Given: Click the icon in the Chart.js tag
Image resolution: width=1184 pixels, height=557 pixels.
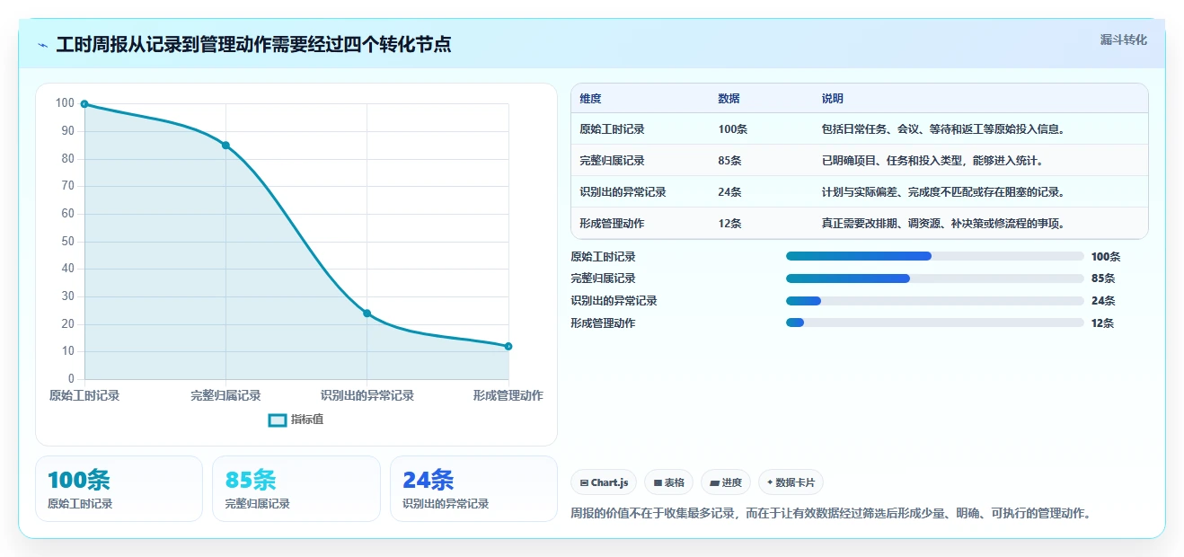Looking at the screenshot, I should [585, 483].
